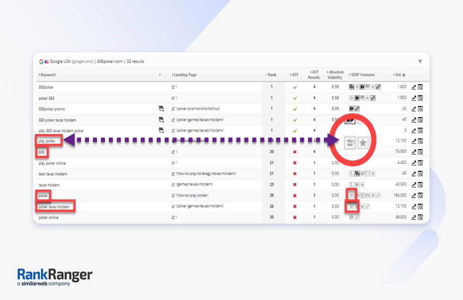463x300 pixels.
Task: Open SERP snapshot icon for 888poker row
Action: [420, 87]
